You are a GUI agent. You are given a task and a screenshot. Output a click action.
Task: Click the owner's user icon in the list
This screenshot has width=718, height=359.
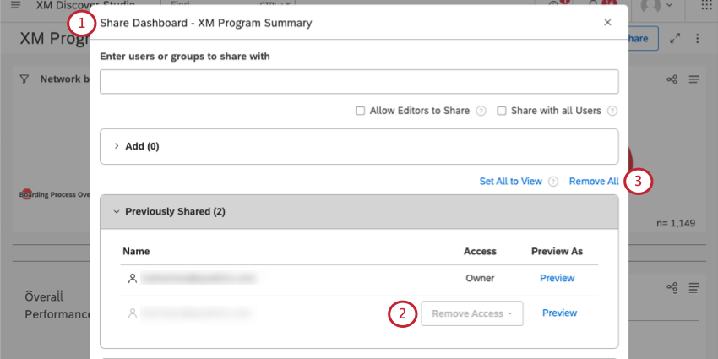(x=132, y=278)
